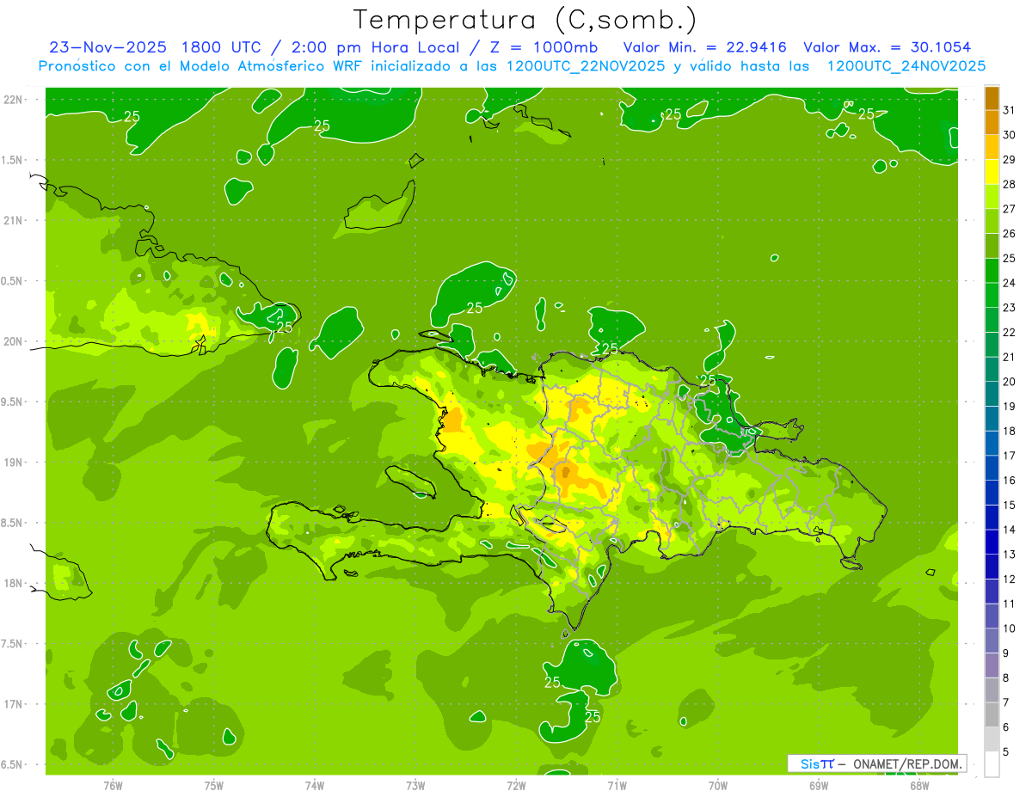Click the 74W longitude label
Viewport: 1032px width, 797px height.
[x=315, y=786]
